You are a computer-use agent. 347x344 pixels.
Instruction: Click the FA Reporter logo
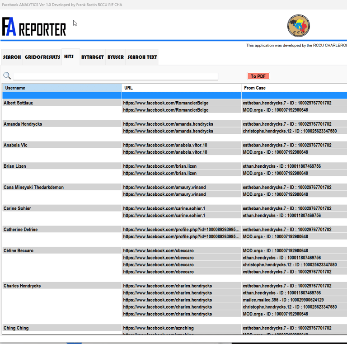[x=34, y=27]
